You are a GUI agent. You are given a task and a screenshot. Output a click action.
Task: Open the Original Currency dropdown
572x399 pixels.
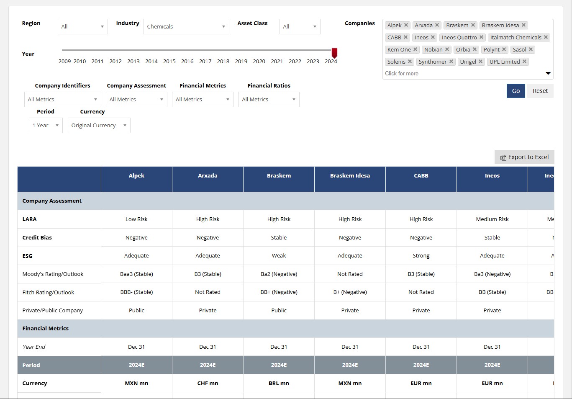pos(99,125)
